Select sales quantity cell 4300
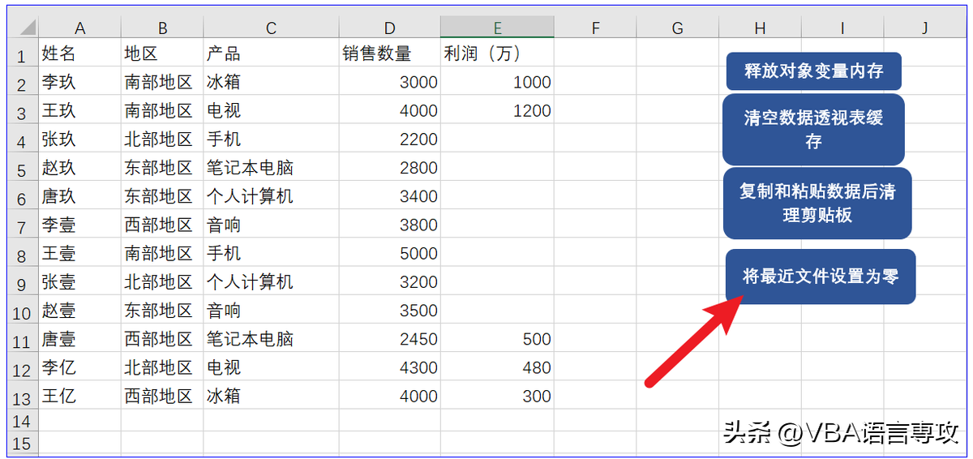The image size is (973, 459). [390, 367]
